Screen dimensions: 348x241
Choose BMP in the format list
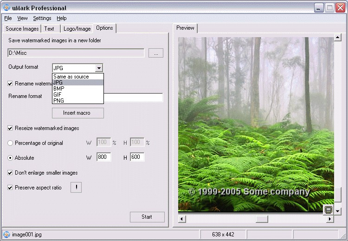point(78,88)
